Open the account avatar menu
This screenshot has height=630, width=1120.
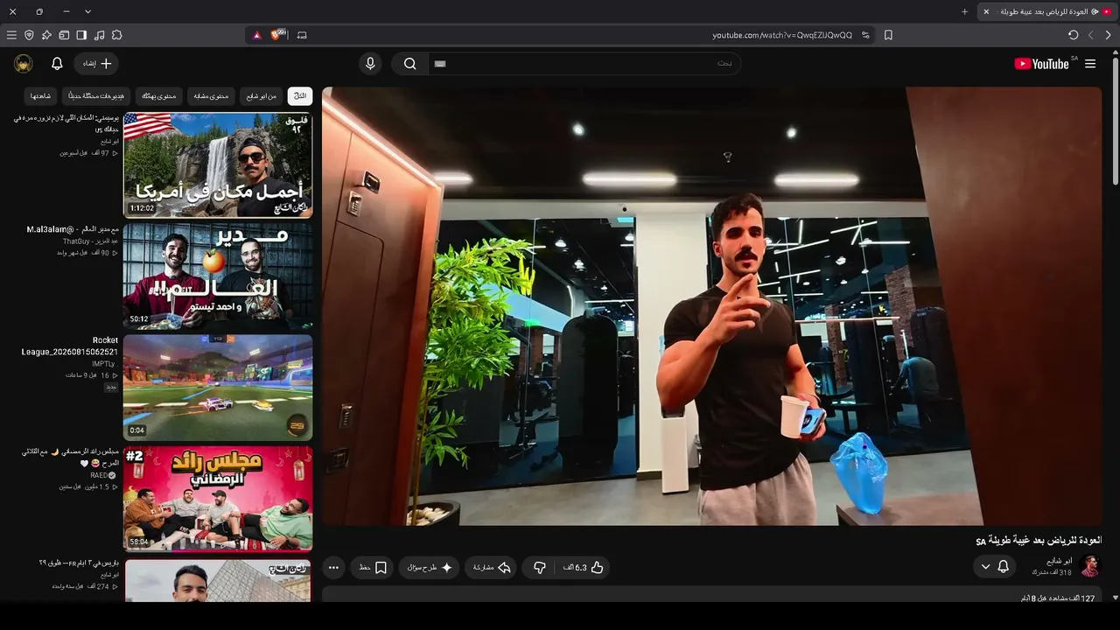pos(24,64)
